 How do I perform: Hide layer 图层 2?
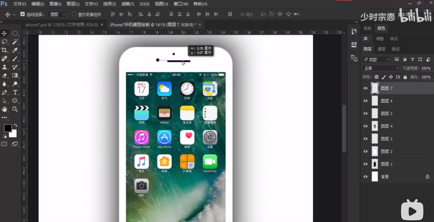[366, 151]
